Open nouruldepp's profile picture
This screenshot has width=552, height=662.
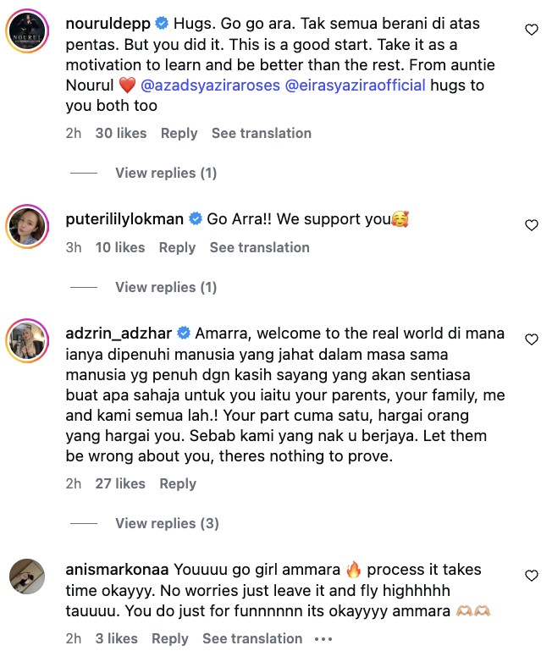[x=27, y=30]
